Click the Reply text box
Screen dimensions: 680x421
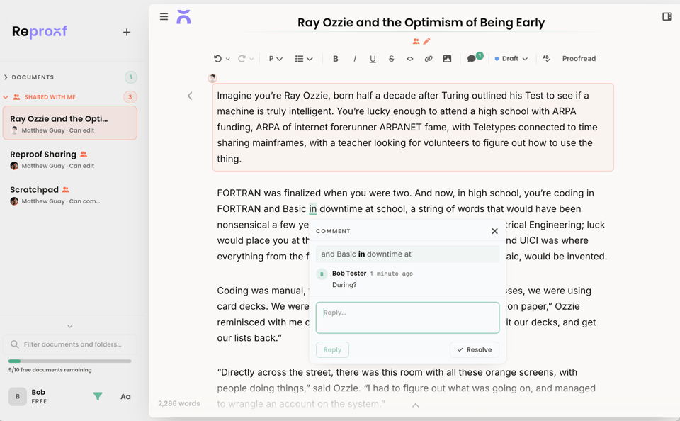408,318
